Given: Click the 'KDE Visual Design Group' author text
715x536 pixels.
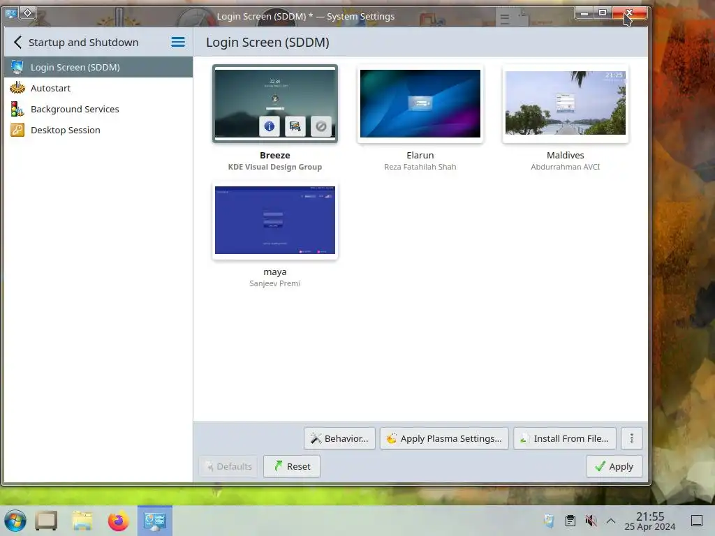Looking at the screenshot, I should [275, 167].
